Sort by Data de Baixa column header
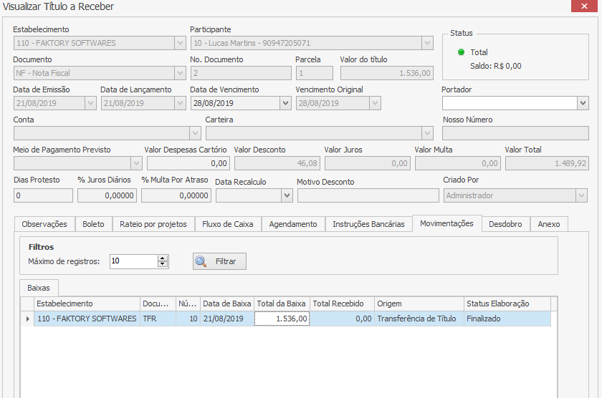This screenshot has width=602, height=398. click(226, 304)
